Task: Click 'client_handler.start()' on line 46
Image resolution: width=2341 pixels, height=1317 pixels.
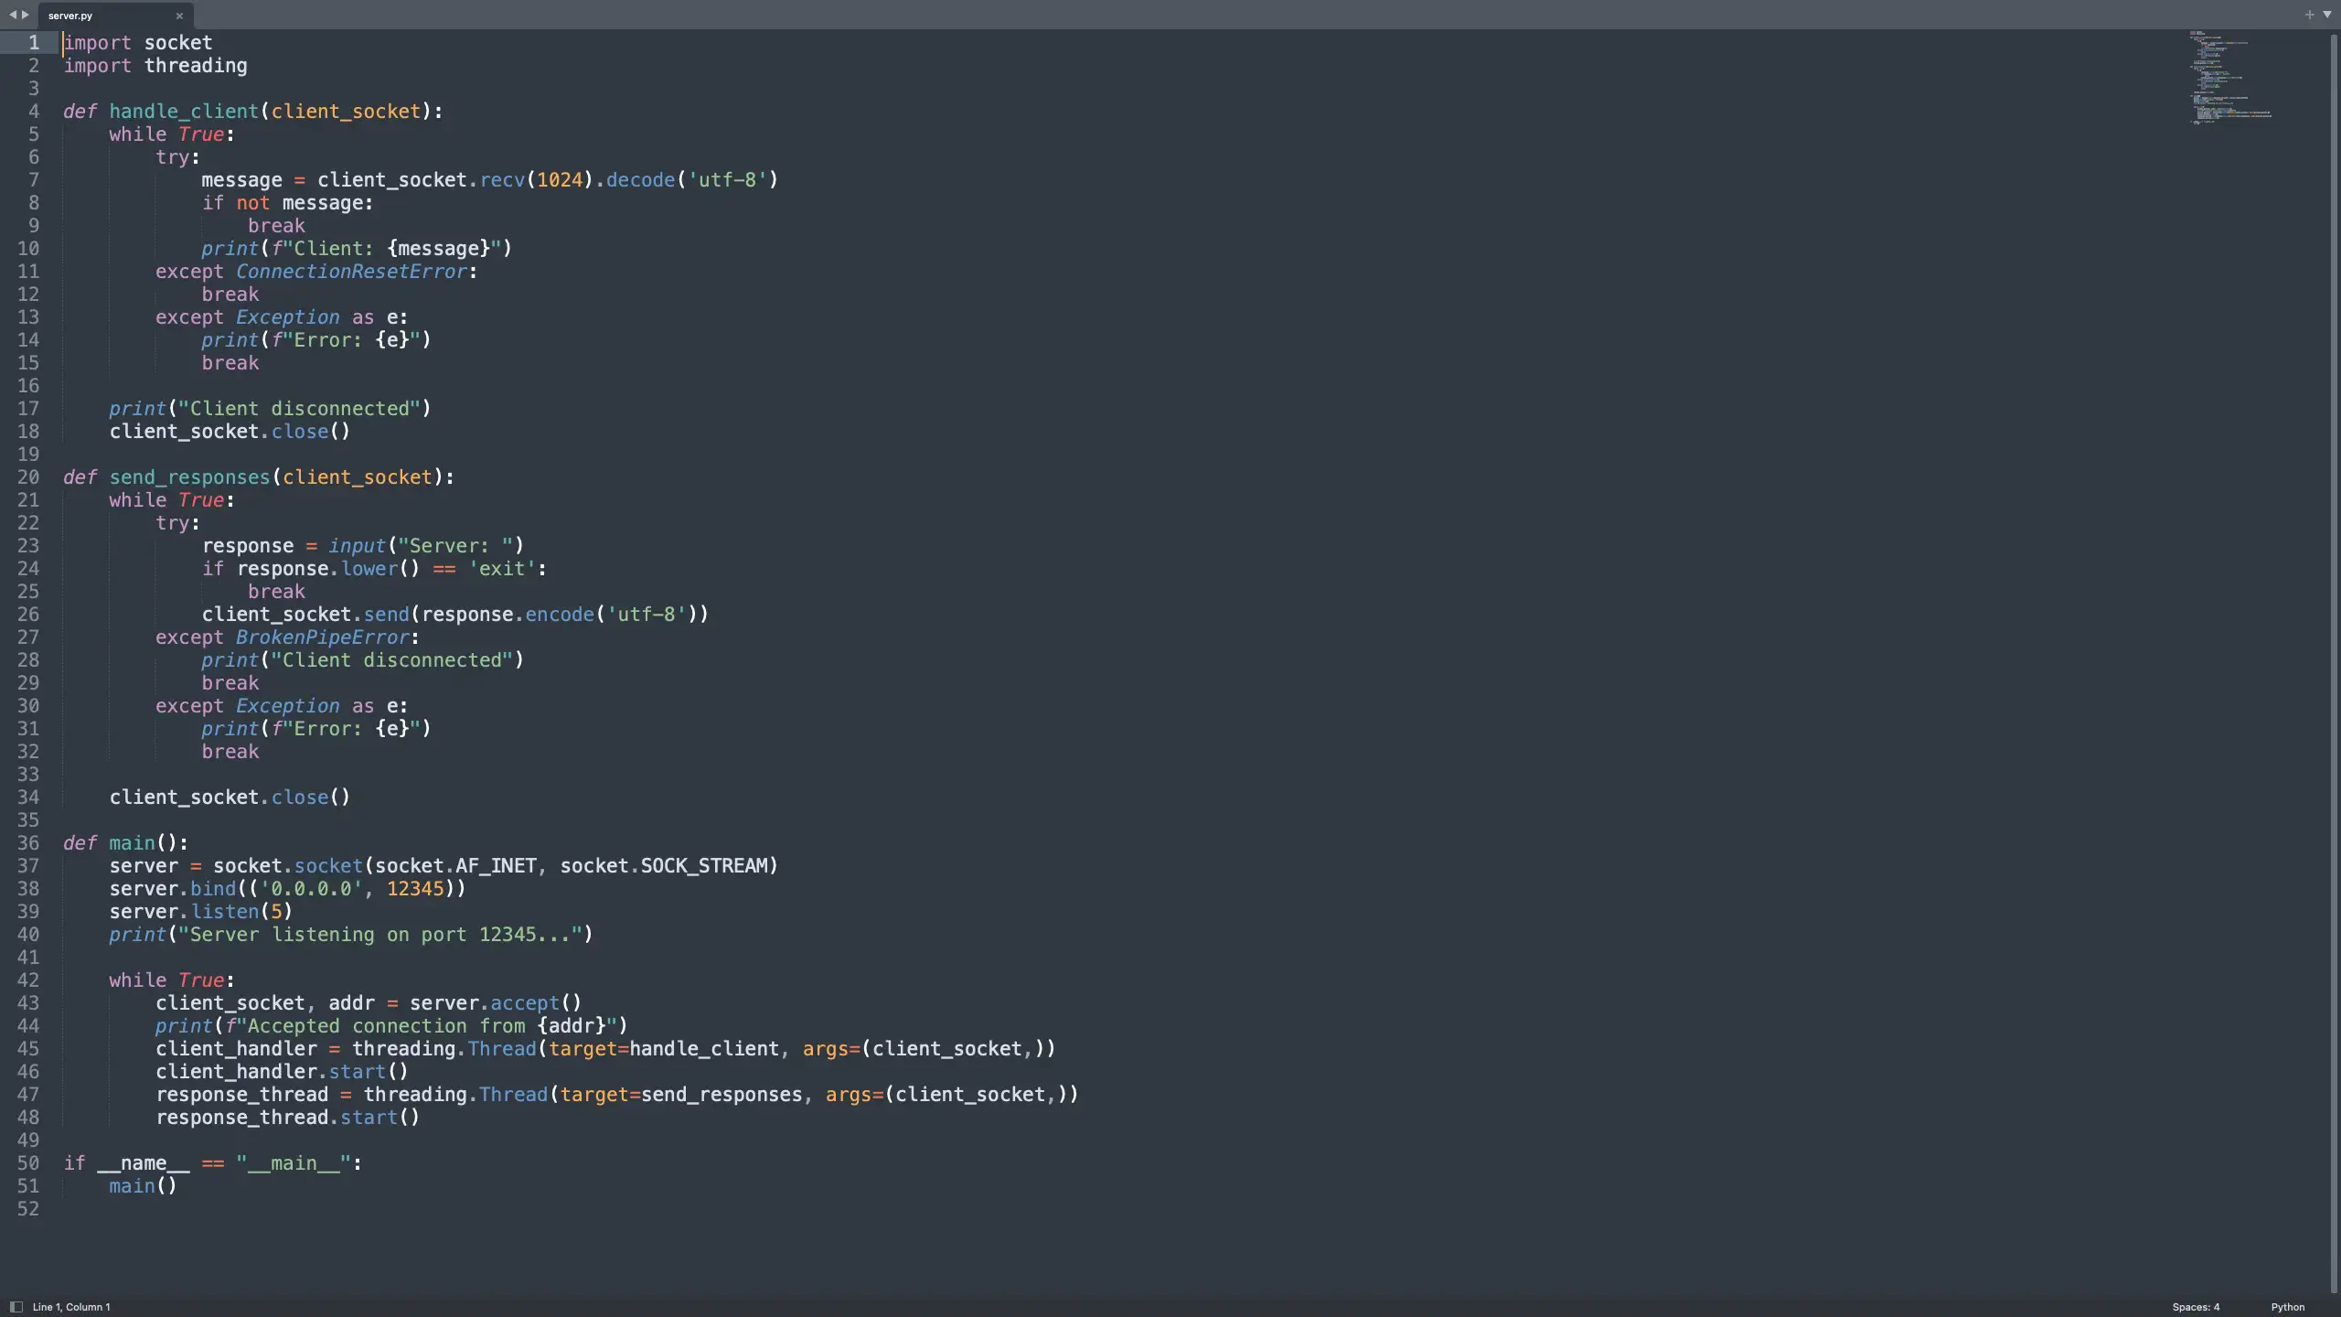Action: point(282,1072)
